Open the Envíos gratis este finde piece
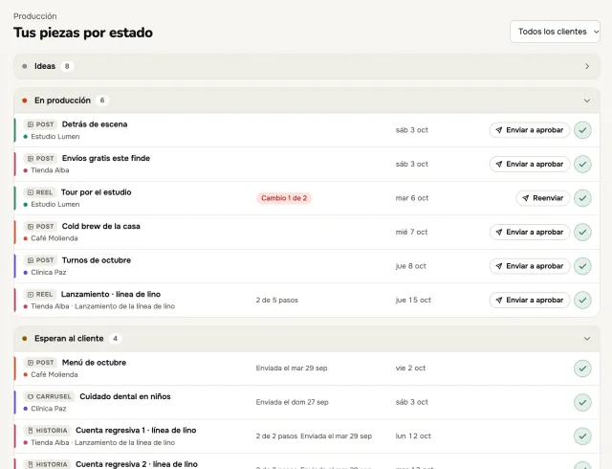Viewport: 612px width, 469px height. point(106,158)
